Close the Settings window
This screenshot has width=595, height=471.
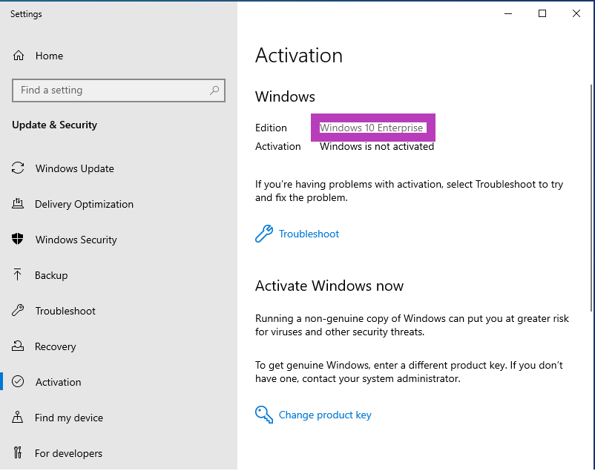(576, 13)
